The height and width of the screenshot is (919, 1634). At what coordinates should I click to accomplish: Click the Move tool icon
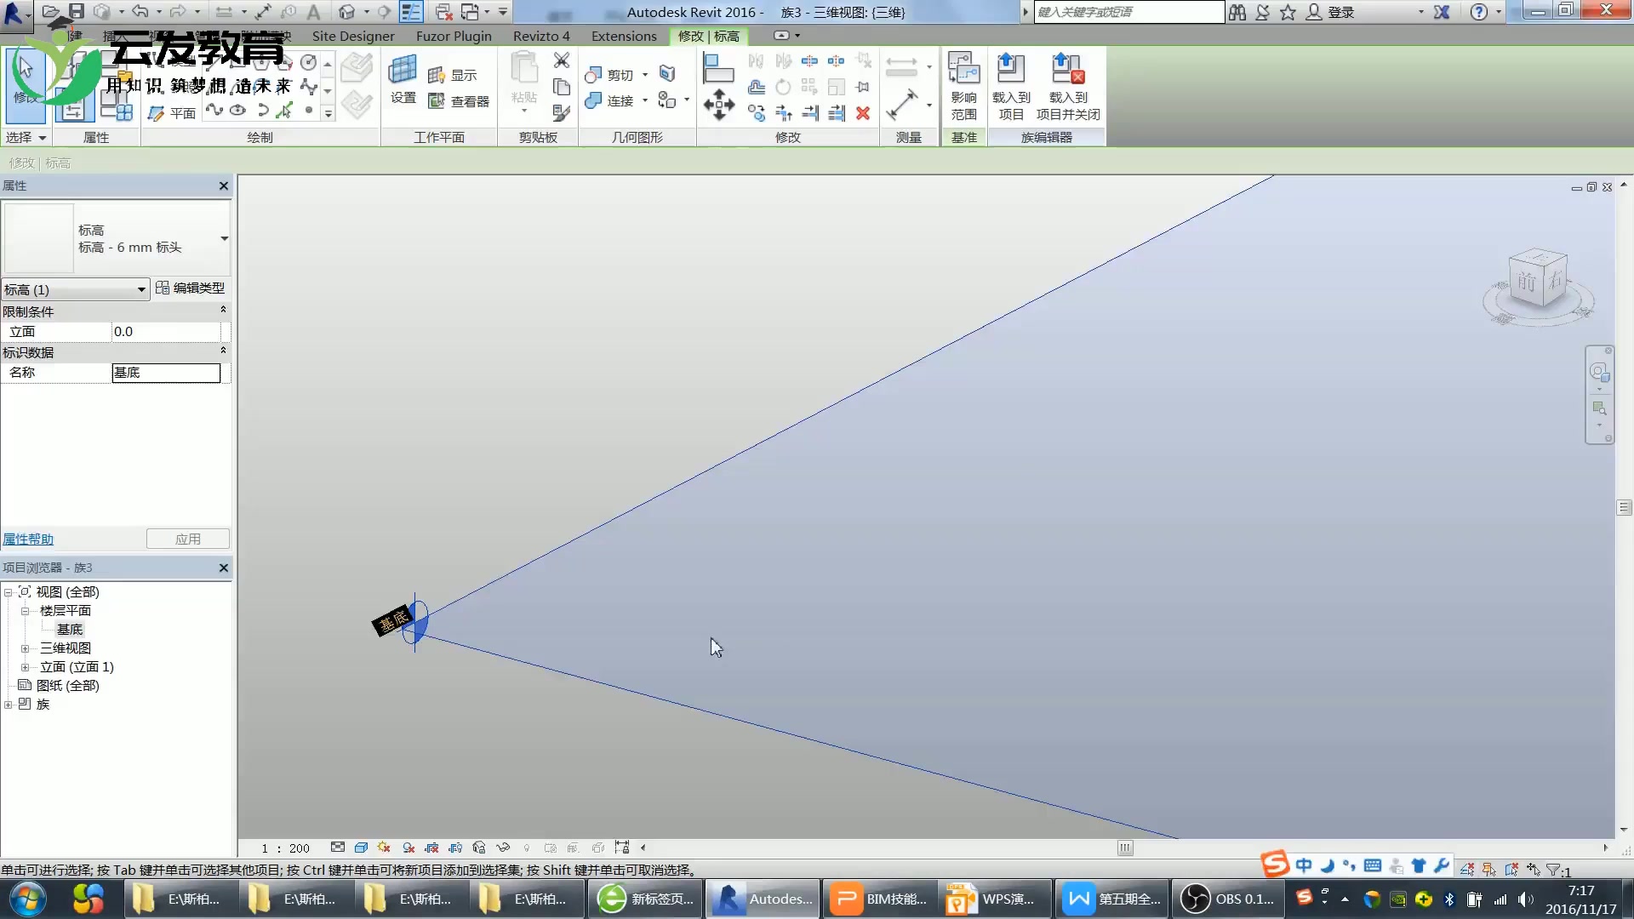click(x=719, y=105)
